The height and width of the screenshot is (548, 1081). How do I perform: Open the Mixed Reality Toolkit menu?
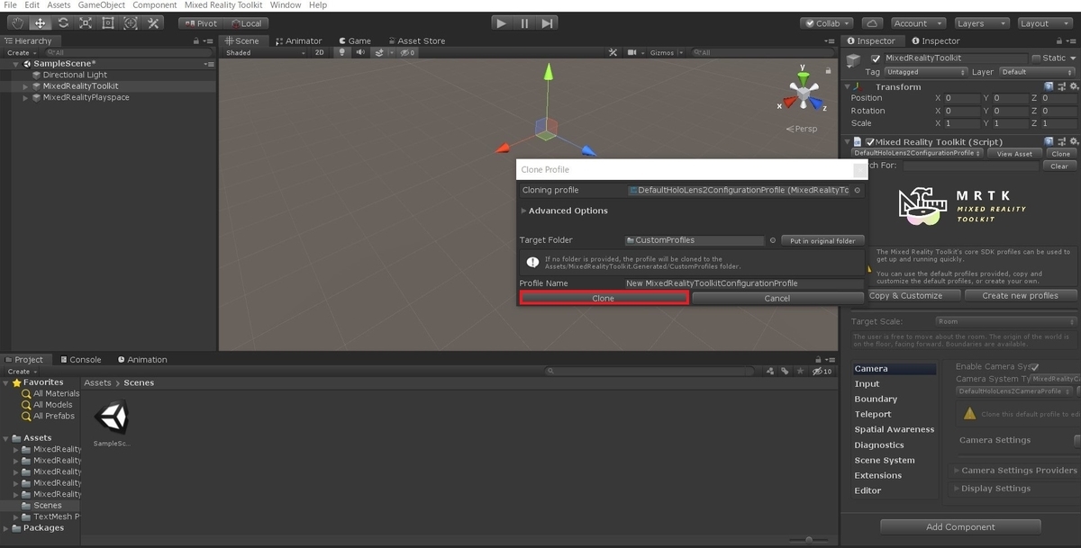coord(223,5)
